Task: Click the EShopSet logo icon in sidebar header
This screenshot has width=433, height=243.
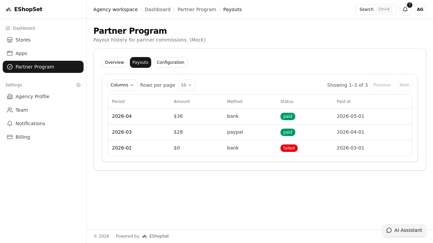Action: pyautogui.click(x=8, y=9)
